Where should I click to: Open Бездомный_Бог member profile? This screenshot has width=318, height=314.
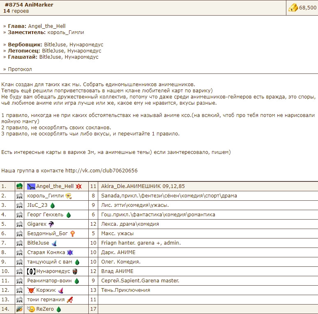48,234
